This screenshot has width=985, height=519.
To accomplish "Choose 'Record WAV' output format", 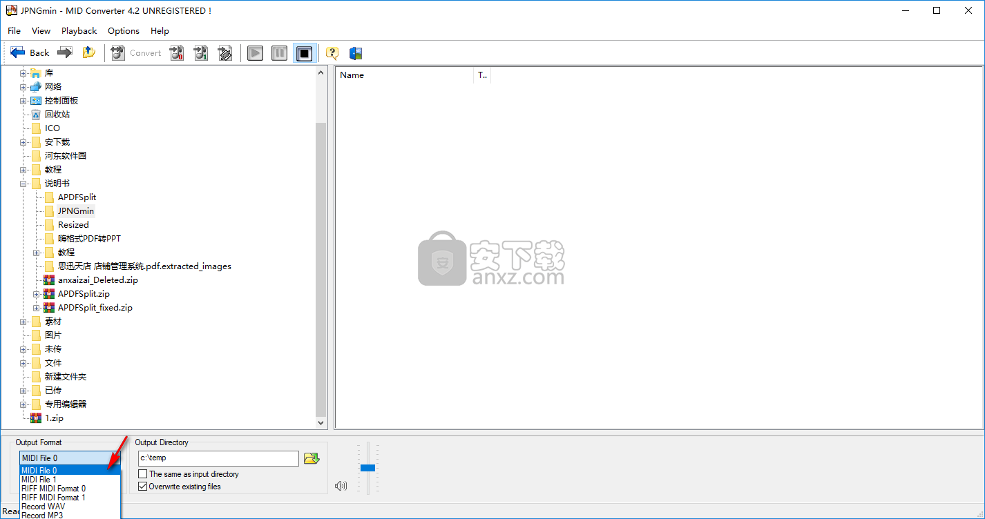I will tap(70, 507).
